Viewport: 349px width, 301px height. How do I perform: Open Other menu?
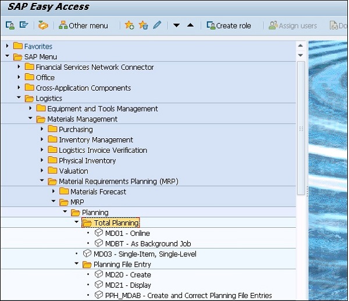click(x=83, y=26)
